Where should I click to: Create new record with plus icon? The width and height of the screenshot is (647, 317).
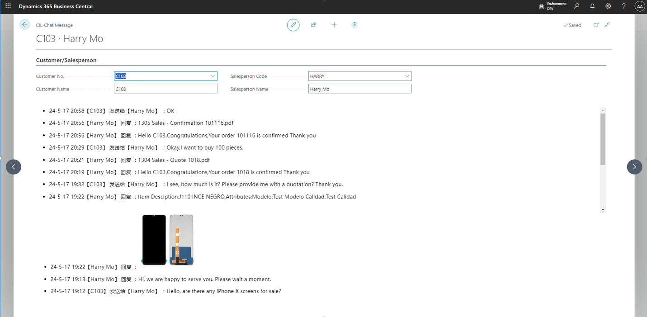pos(334,25)
